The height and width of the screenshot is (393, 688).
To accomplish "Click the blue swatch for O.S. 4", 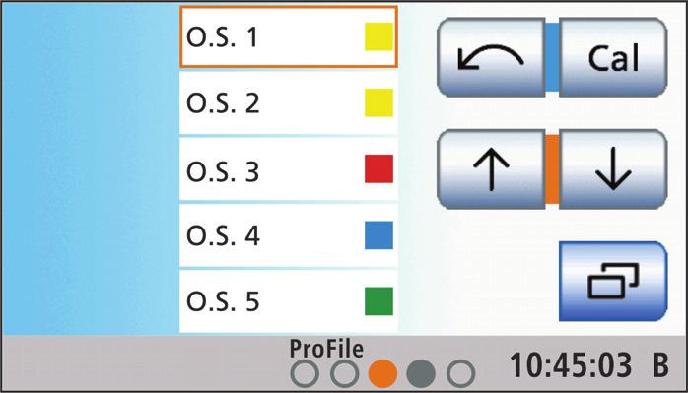I will pyautogui.click(x=378, y=235).
